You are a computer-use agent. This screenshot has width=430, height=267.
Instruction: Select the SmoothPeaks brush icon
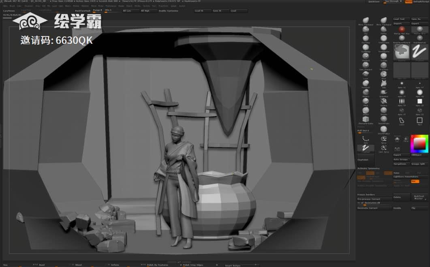point(384,119)
